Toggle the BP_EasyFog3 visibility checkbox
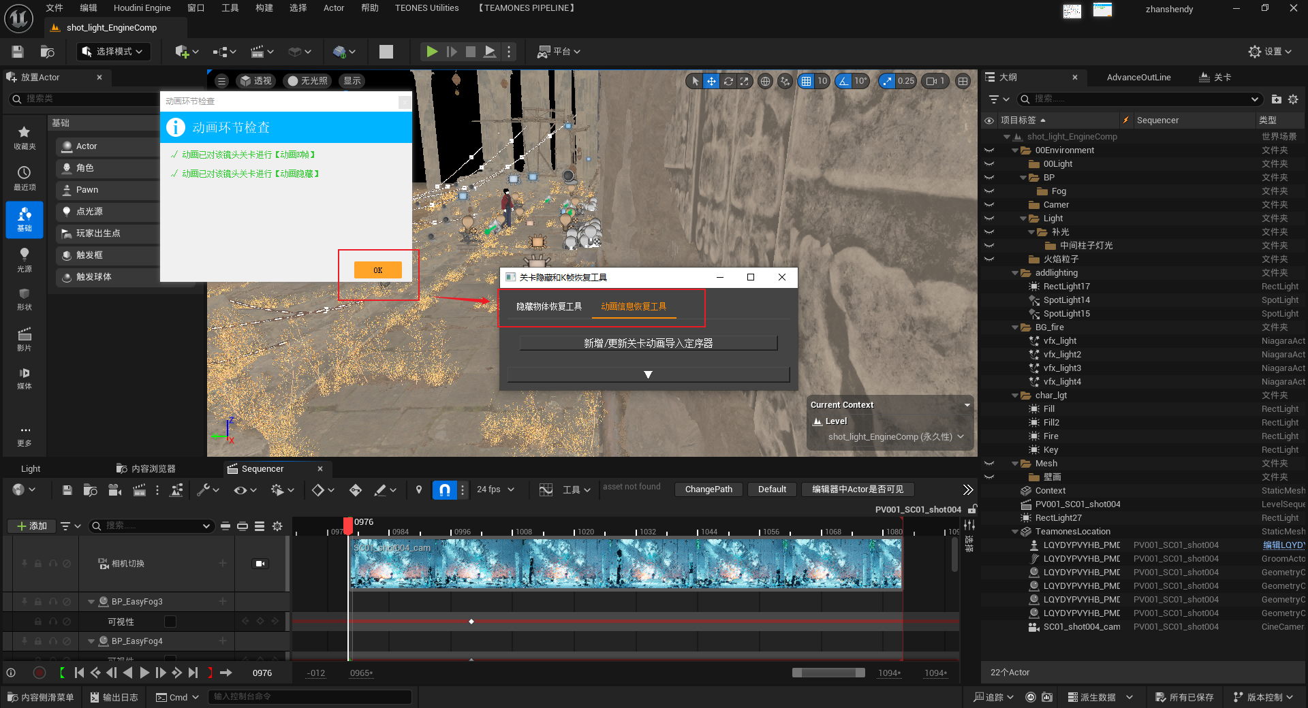This screenshot has height=708, width=1308. coord(170,622)
